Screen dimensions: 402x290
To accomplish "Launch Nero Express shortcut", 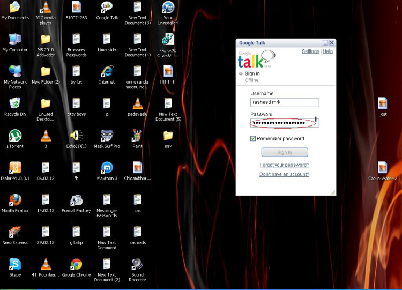I will (15, 232).
